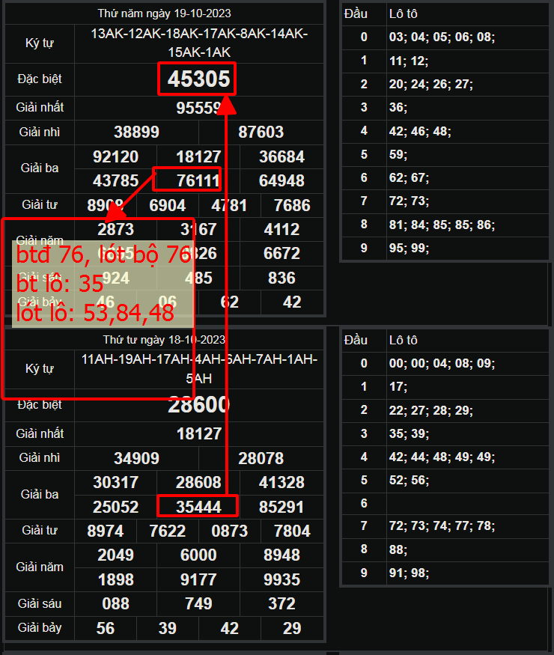Select third prize number 92120
This screenshot has height=655, width=554.
(115, 156)
